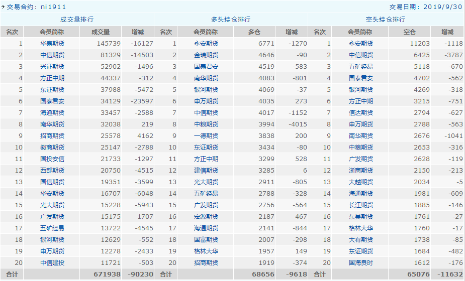The image size is (465, 281).
Task: Click 宏源期货 member link
Action: (206, 217)
